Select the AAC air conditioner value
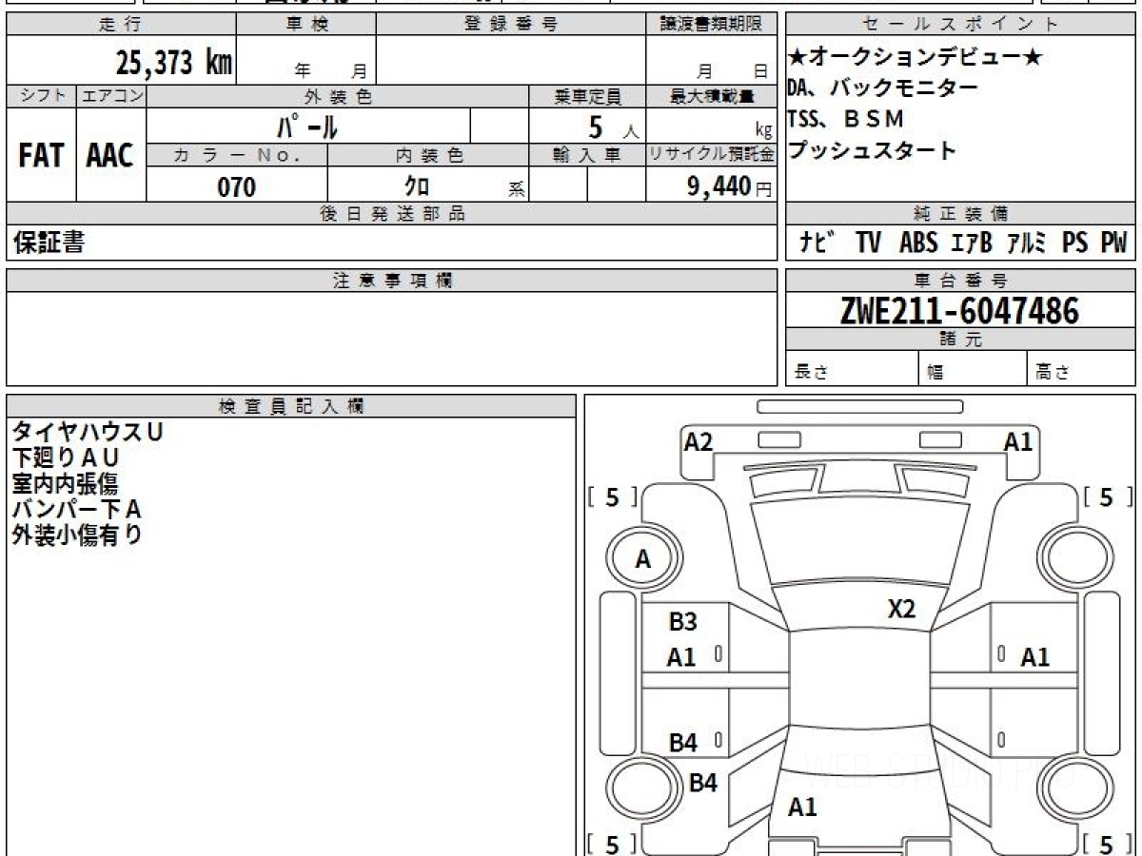 tap(111, 156)
